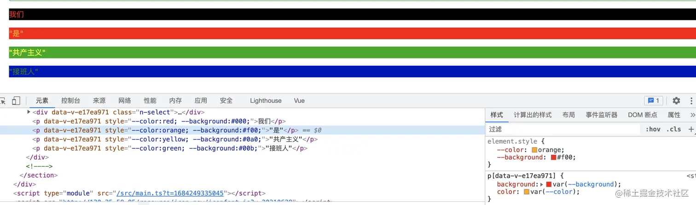
Task: Click the p[data-v-e17ea971] selector
Action: pyautogui.click(x=522, y=176)
